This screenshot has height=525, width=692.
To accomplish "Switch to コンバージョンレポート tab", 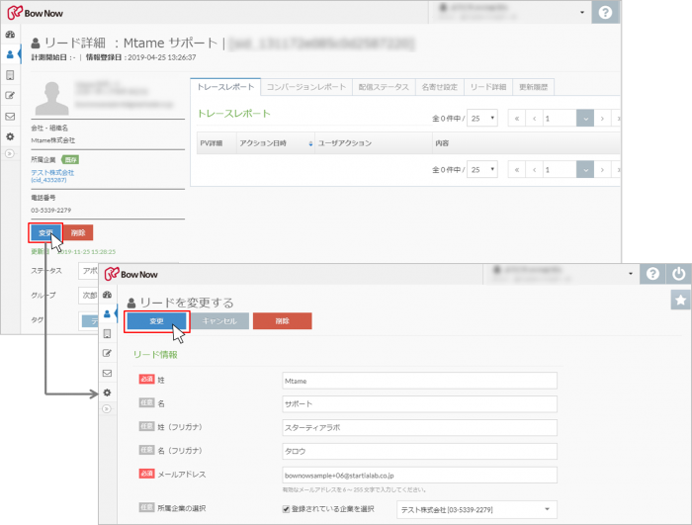I will 306,87.
